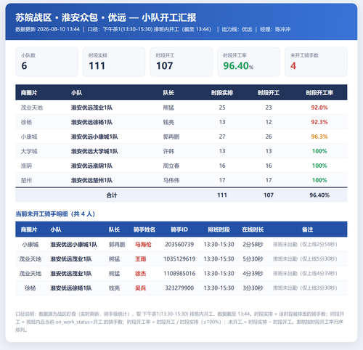Click '淮安优远淮阴1队' team name
Image resolution: width=363 pixels, height=350 pixels.
pyautogui.click(x=91, y=166)
